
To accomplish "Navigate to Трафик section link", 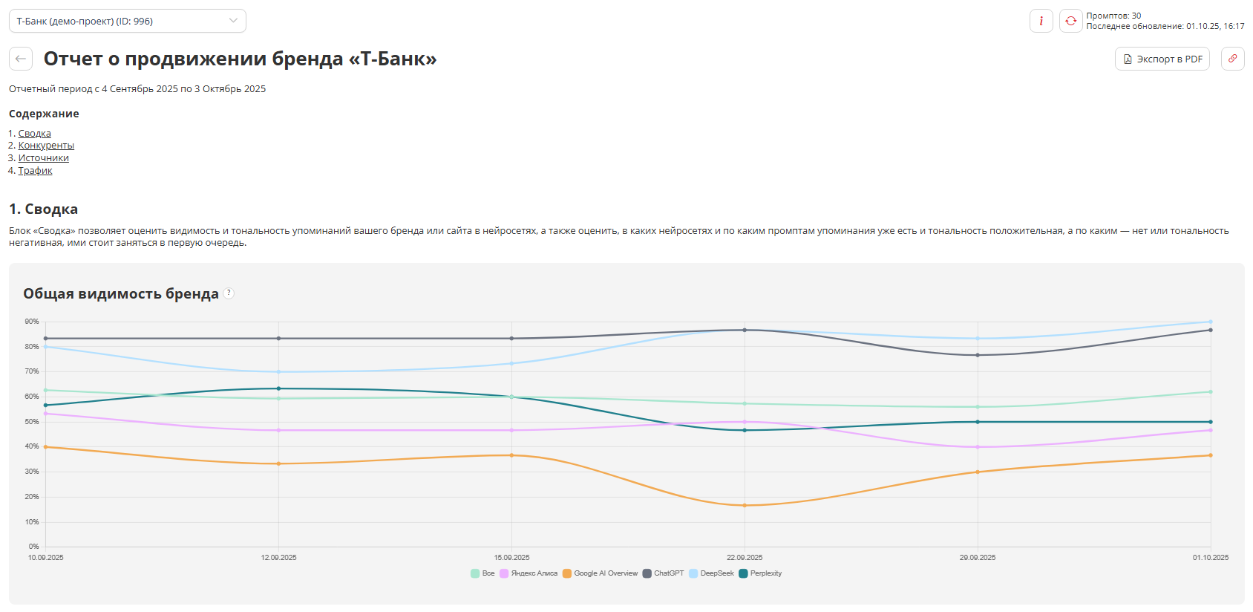I will pyautogui.click(x=35, y=171).
